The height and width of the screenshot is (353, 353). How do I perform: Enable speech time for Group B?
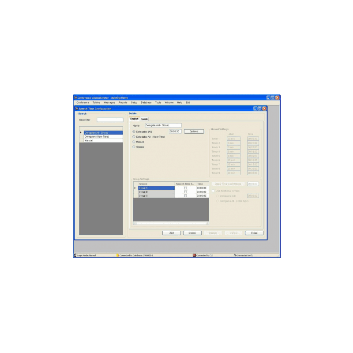185,192
